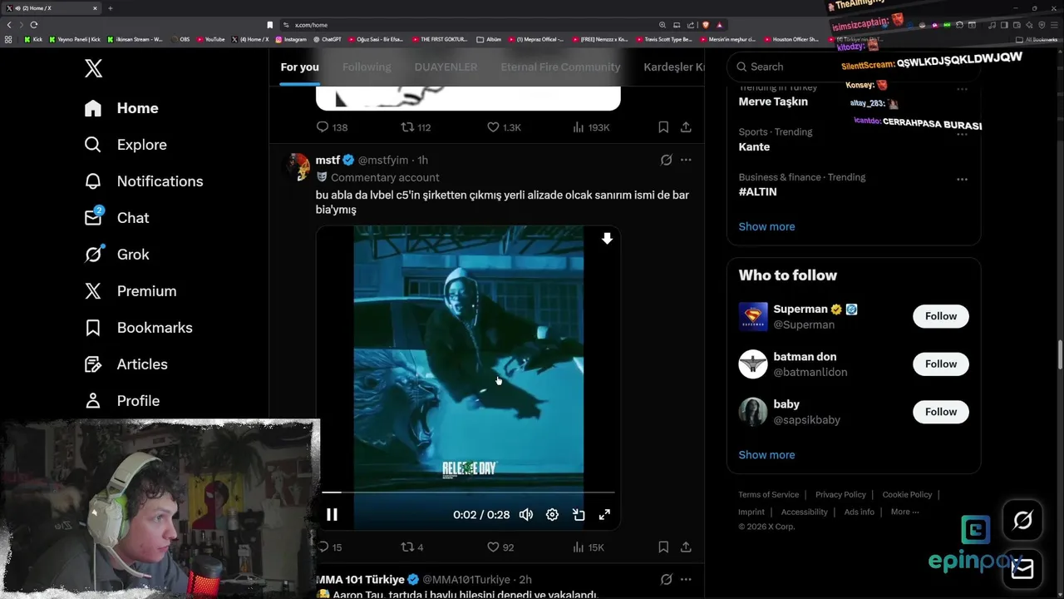
Task: Open the #ALTIN trending topic
Action: click(757, 191)
